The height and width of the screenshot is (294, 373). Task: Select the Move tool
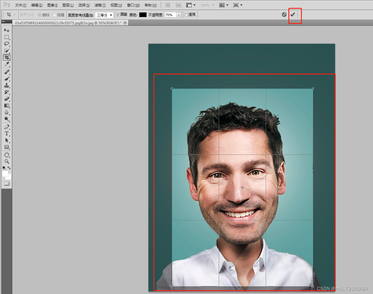[x=7, y=30]
